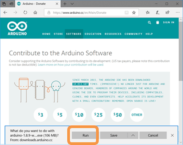Choose OTHER contribution amount
The height and width of the screenshot is (145, 183).
tap(137, 115)
